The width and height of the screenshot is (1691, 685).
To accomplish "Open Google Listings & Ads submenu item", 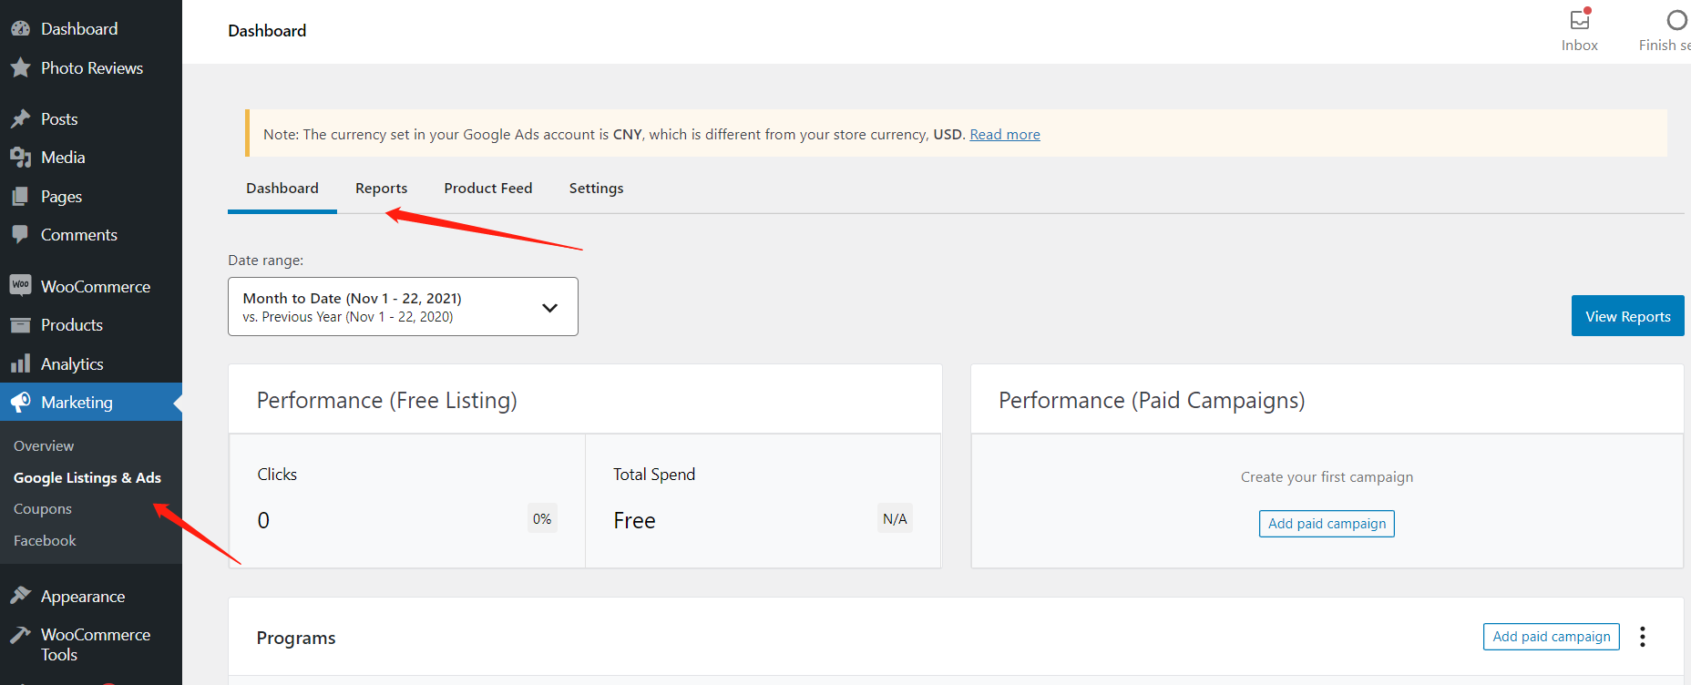I will (x=87, y=477).
